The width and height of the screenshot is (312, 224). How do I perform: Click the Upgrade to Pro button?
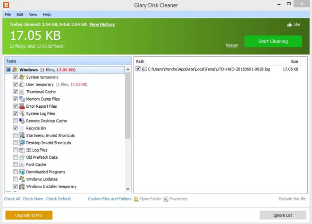[x=29, y=215]
